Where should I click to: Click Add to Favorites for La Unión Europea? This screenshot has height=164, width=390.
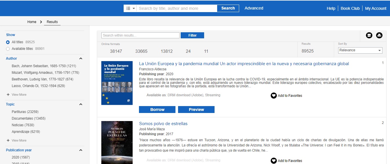pyautogui.click(x=290, y=96)
